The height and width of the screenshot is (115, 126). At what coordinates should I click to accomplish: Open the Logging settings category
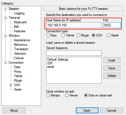[19, 13]
